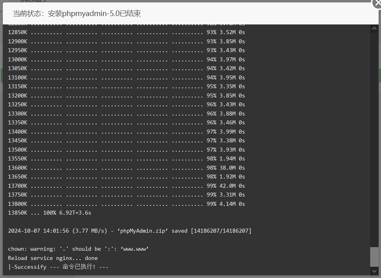Click the log line starting 12850K
This screenshot has width=381, height=278.
pos(126,32)
